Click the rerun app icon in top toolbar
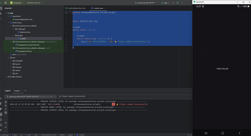Image resolution: width=251 pixels, height=136 pixels. coord(173,3)
